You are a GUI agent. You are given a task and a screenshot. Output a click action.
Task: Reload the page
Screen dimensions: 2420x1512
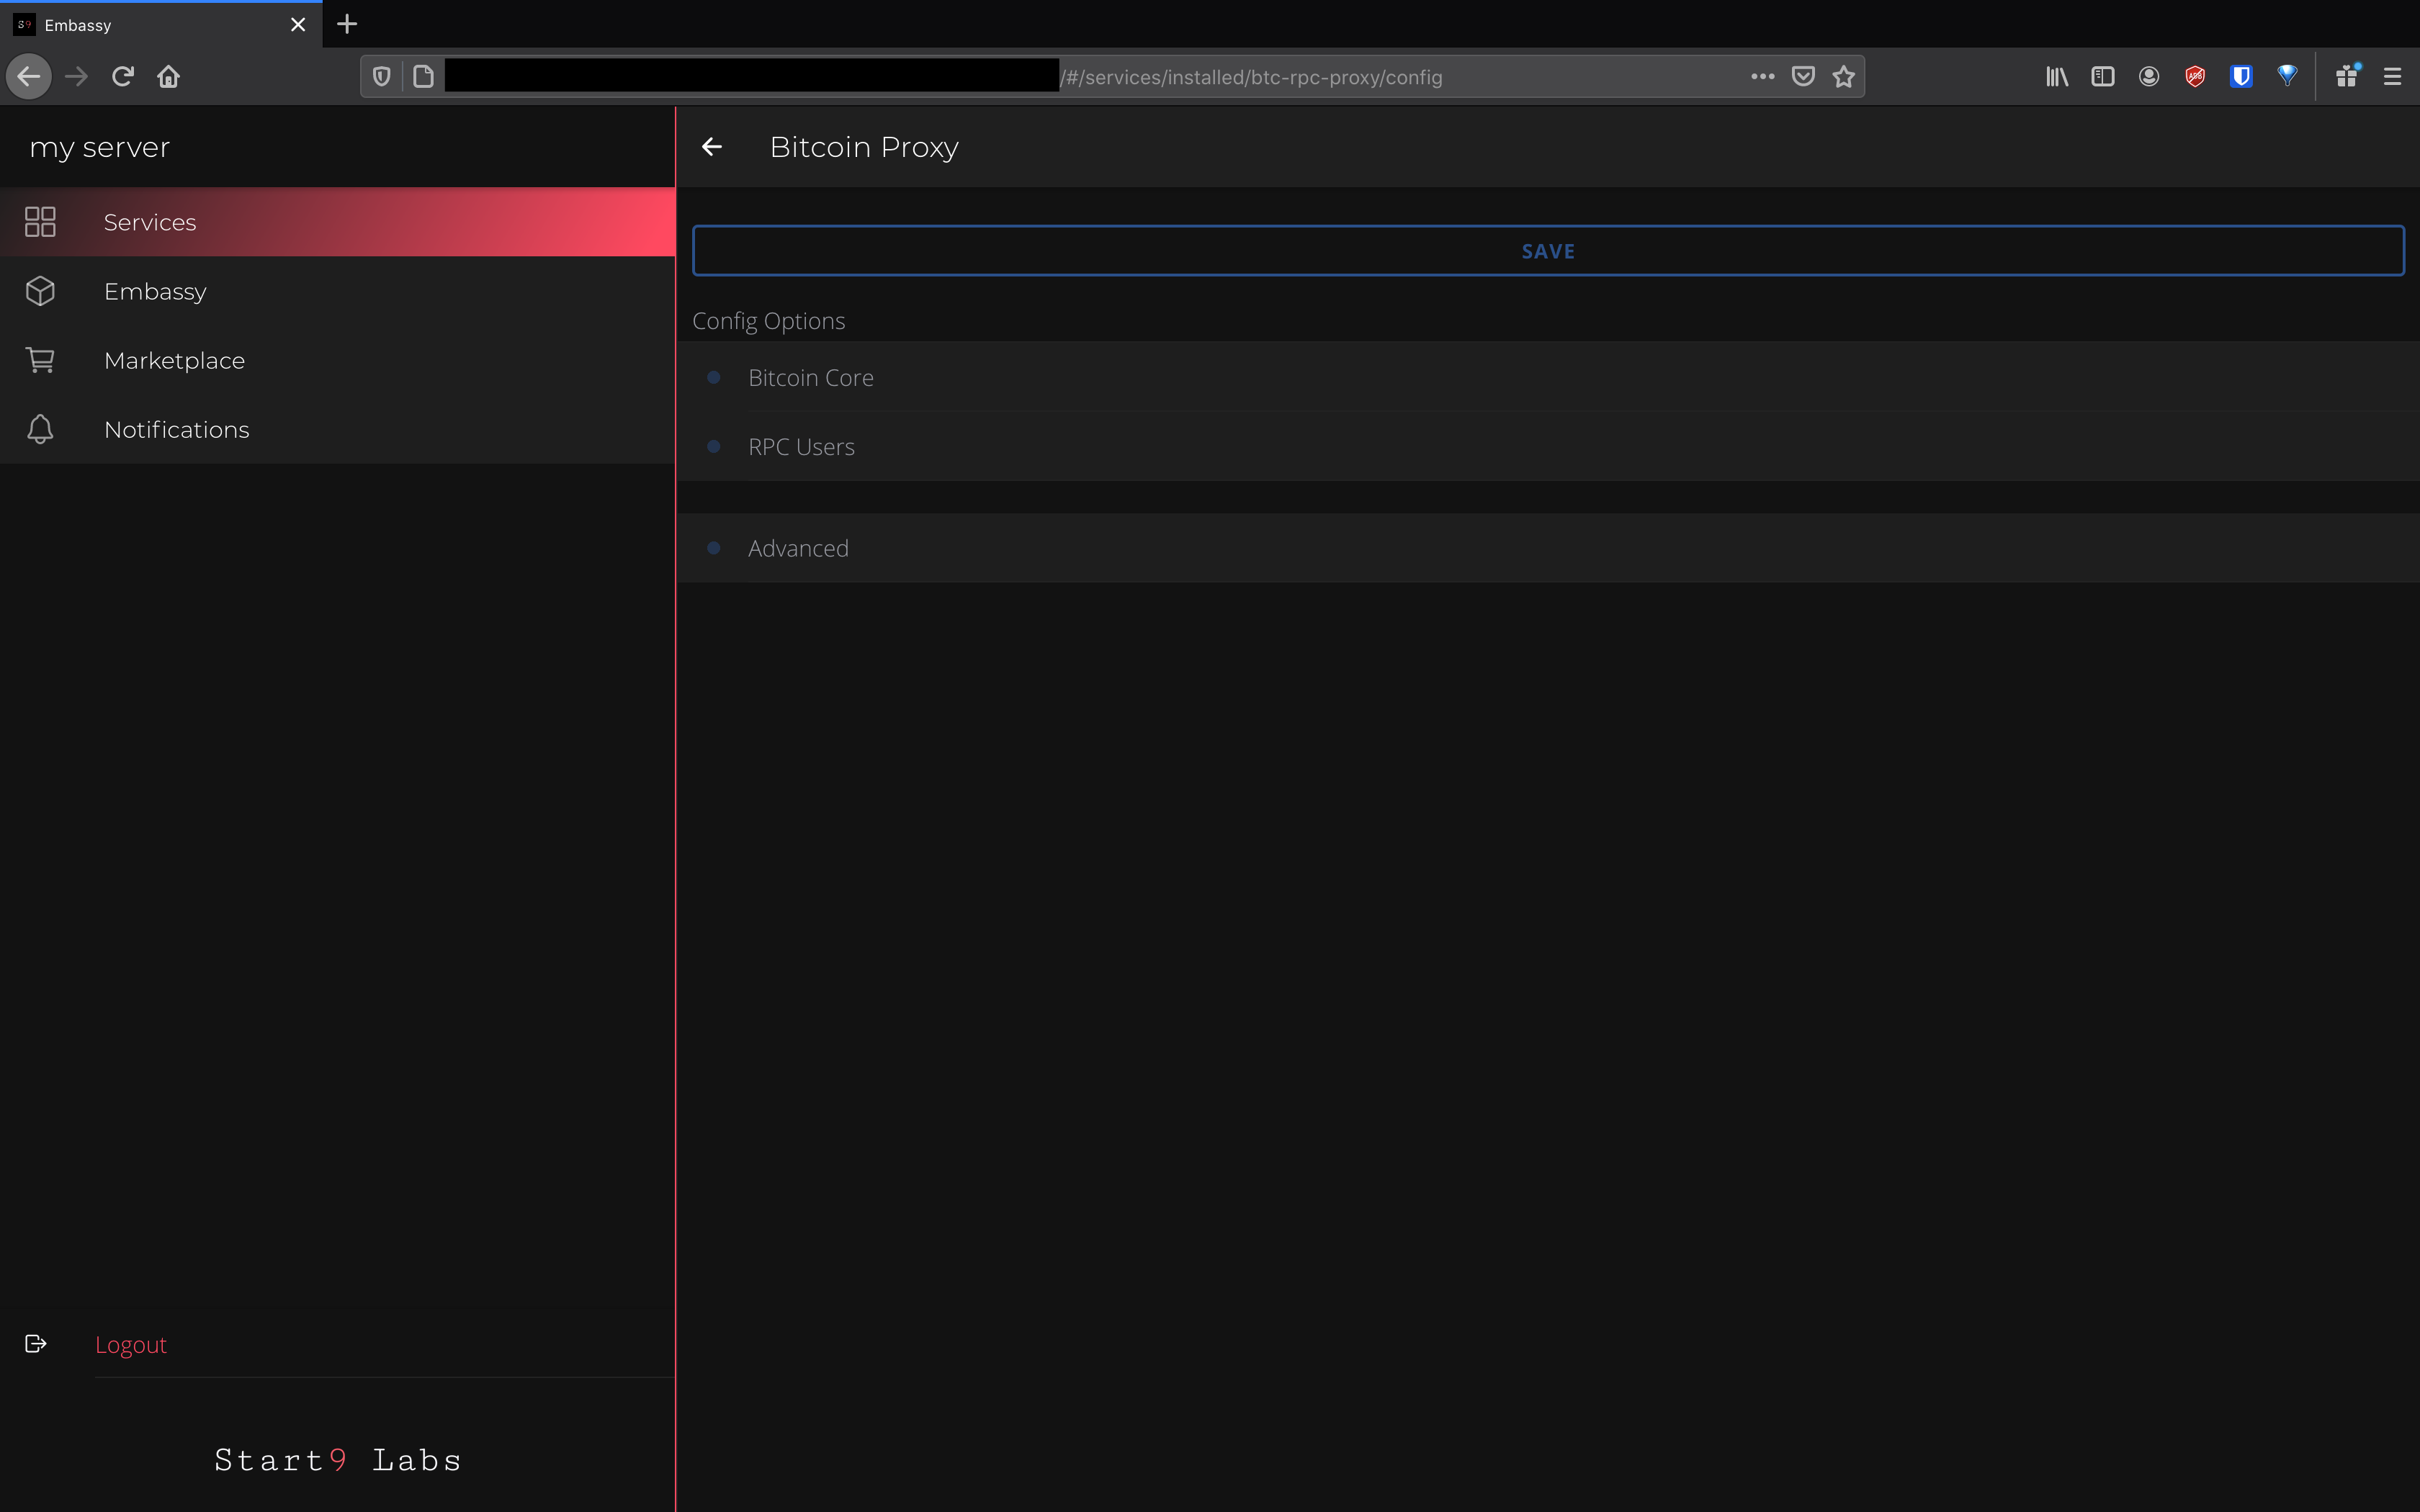pyautogui.click(x=122, y=77)
